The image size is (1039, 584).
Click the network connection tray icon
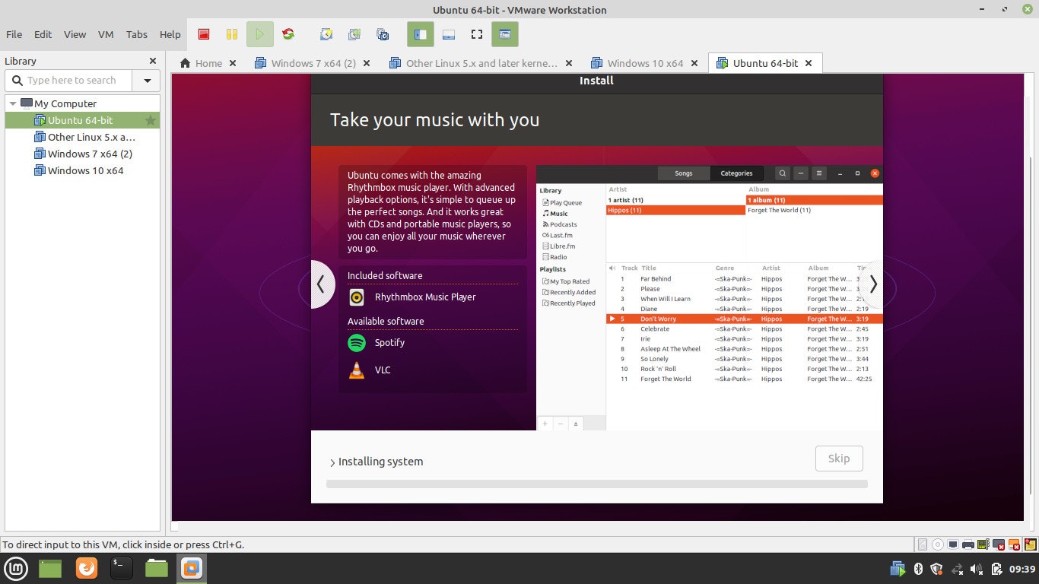957,569
